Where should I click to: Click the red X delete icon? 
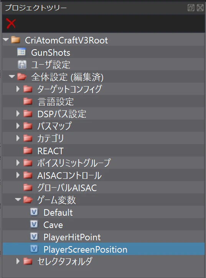tap(11, 23)
